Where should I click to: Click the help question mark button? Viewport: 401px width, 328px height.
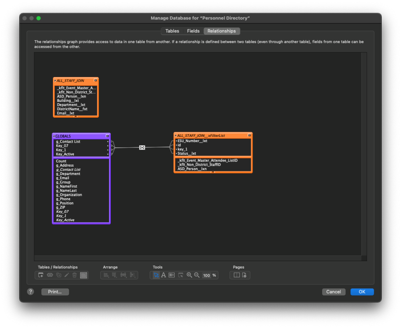(x=30, y=292)
